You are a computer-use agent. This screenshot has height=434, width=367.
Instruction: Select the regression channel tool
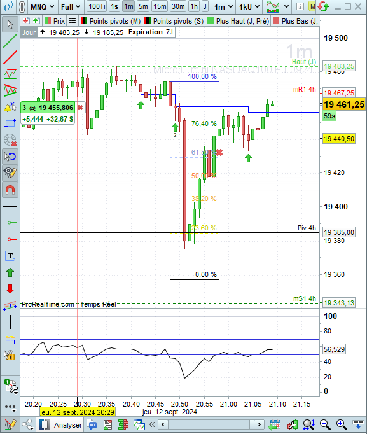[10, 305]
